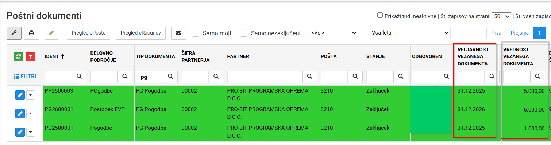Viewport: 551px width, 145px height.
Task: Expand action dropdown for row PG2500001
Action: pos(30,132)
